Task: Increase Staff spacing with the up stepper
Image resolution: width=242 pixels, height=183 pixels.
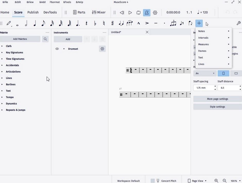Action: click(215, 86)
